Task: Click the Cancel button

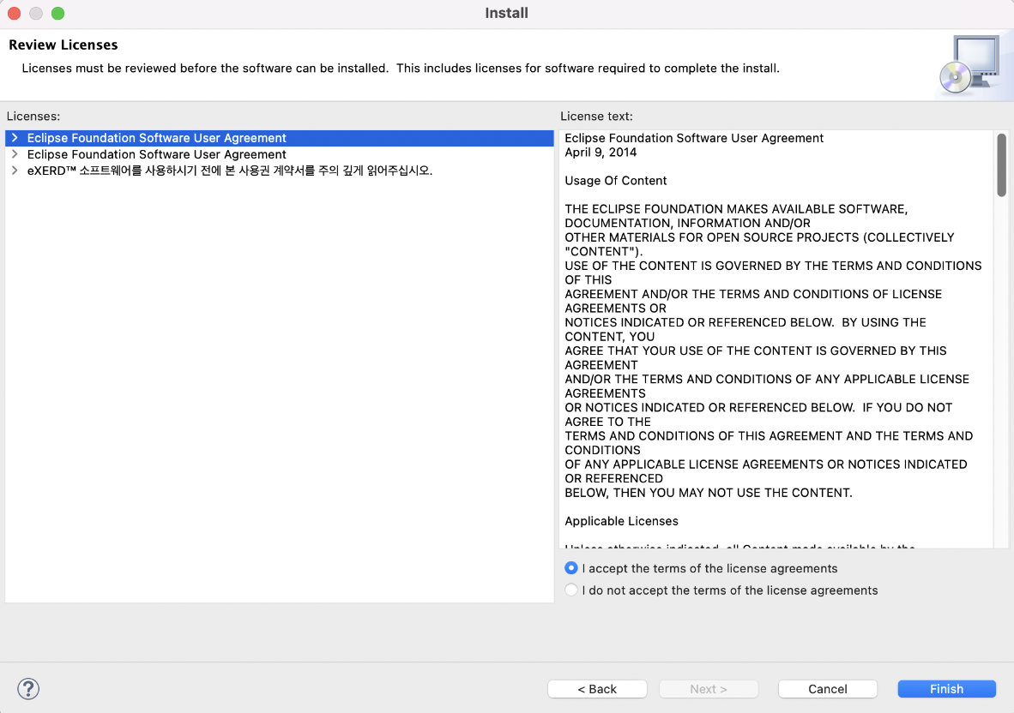Action: point(828,689)
